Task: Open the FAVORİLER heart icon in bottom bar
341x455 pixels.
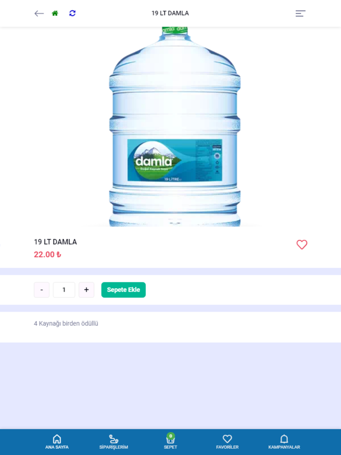Action: tap(227, 442)
